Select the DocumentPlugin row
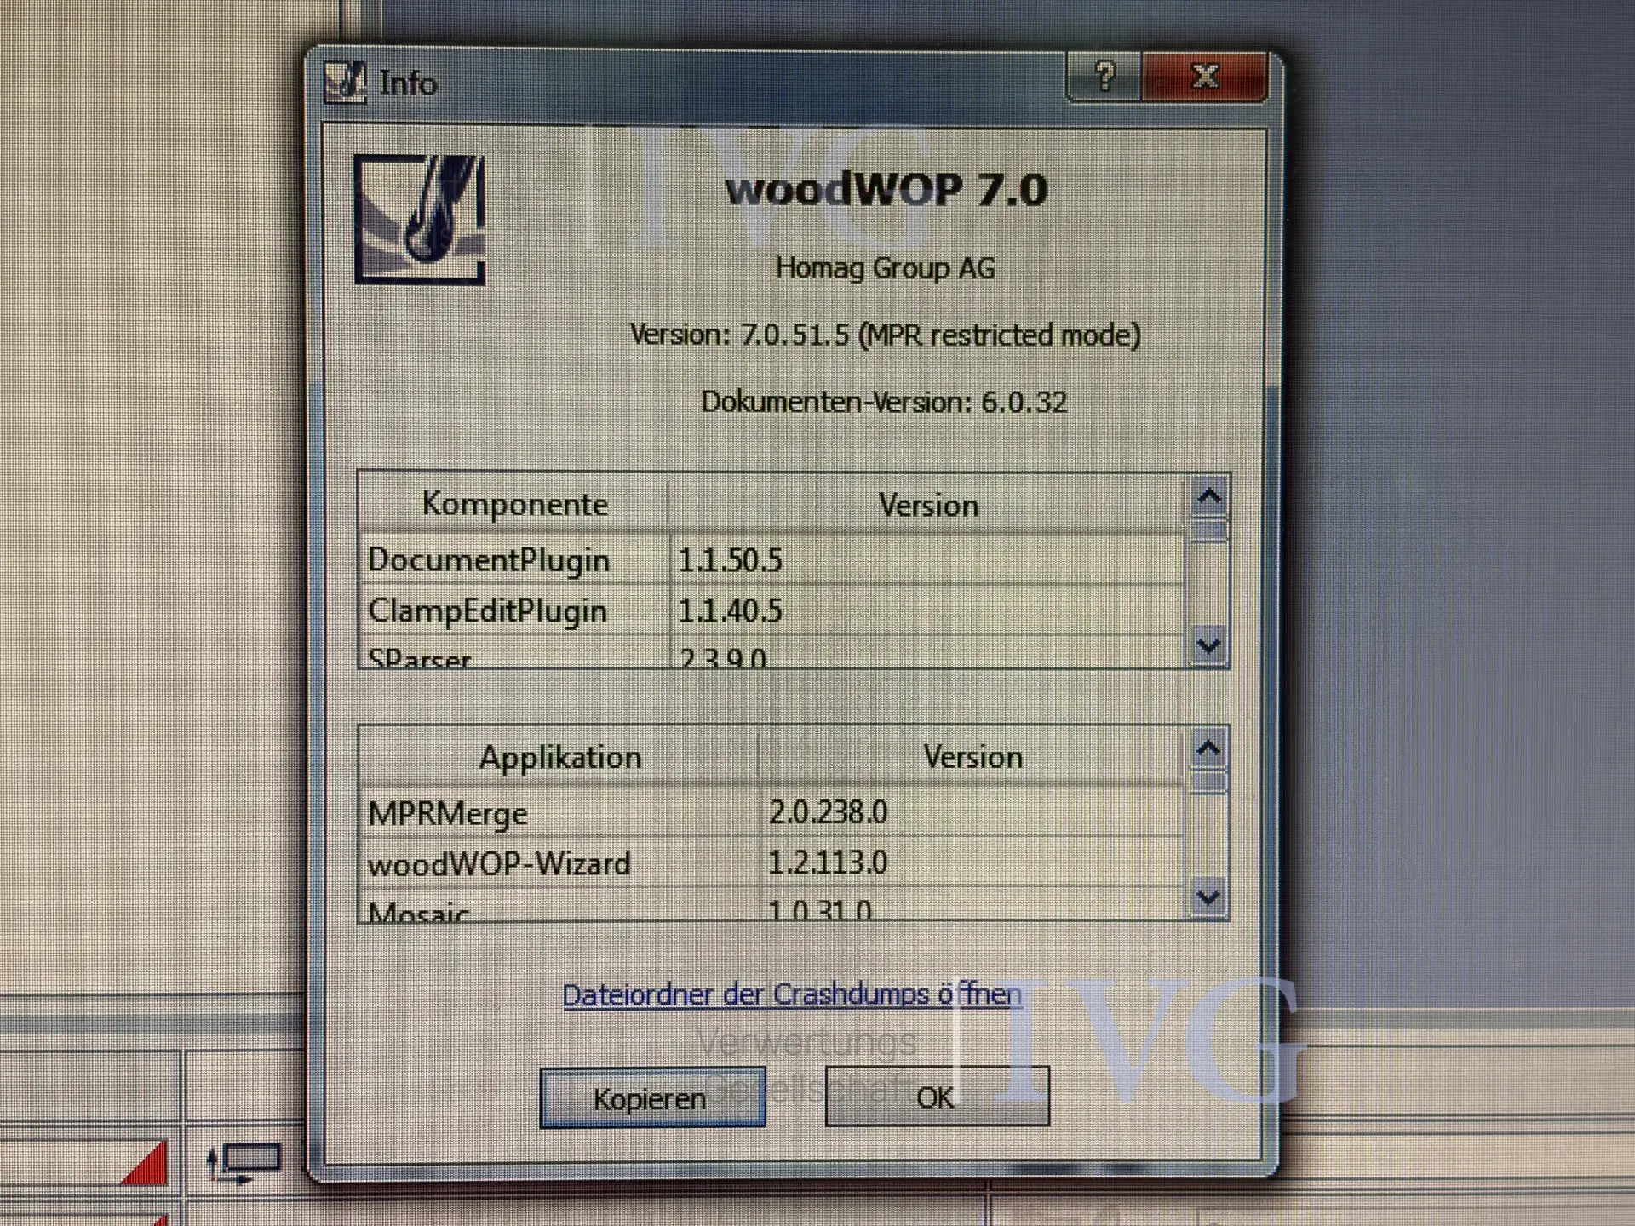 (772, 560)
